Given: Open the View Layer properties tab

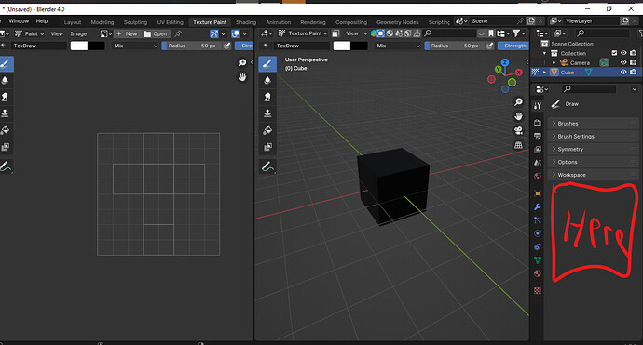Looking at the screenshot, I should click(538, 150).
